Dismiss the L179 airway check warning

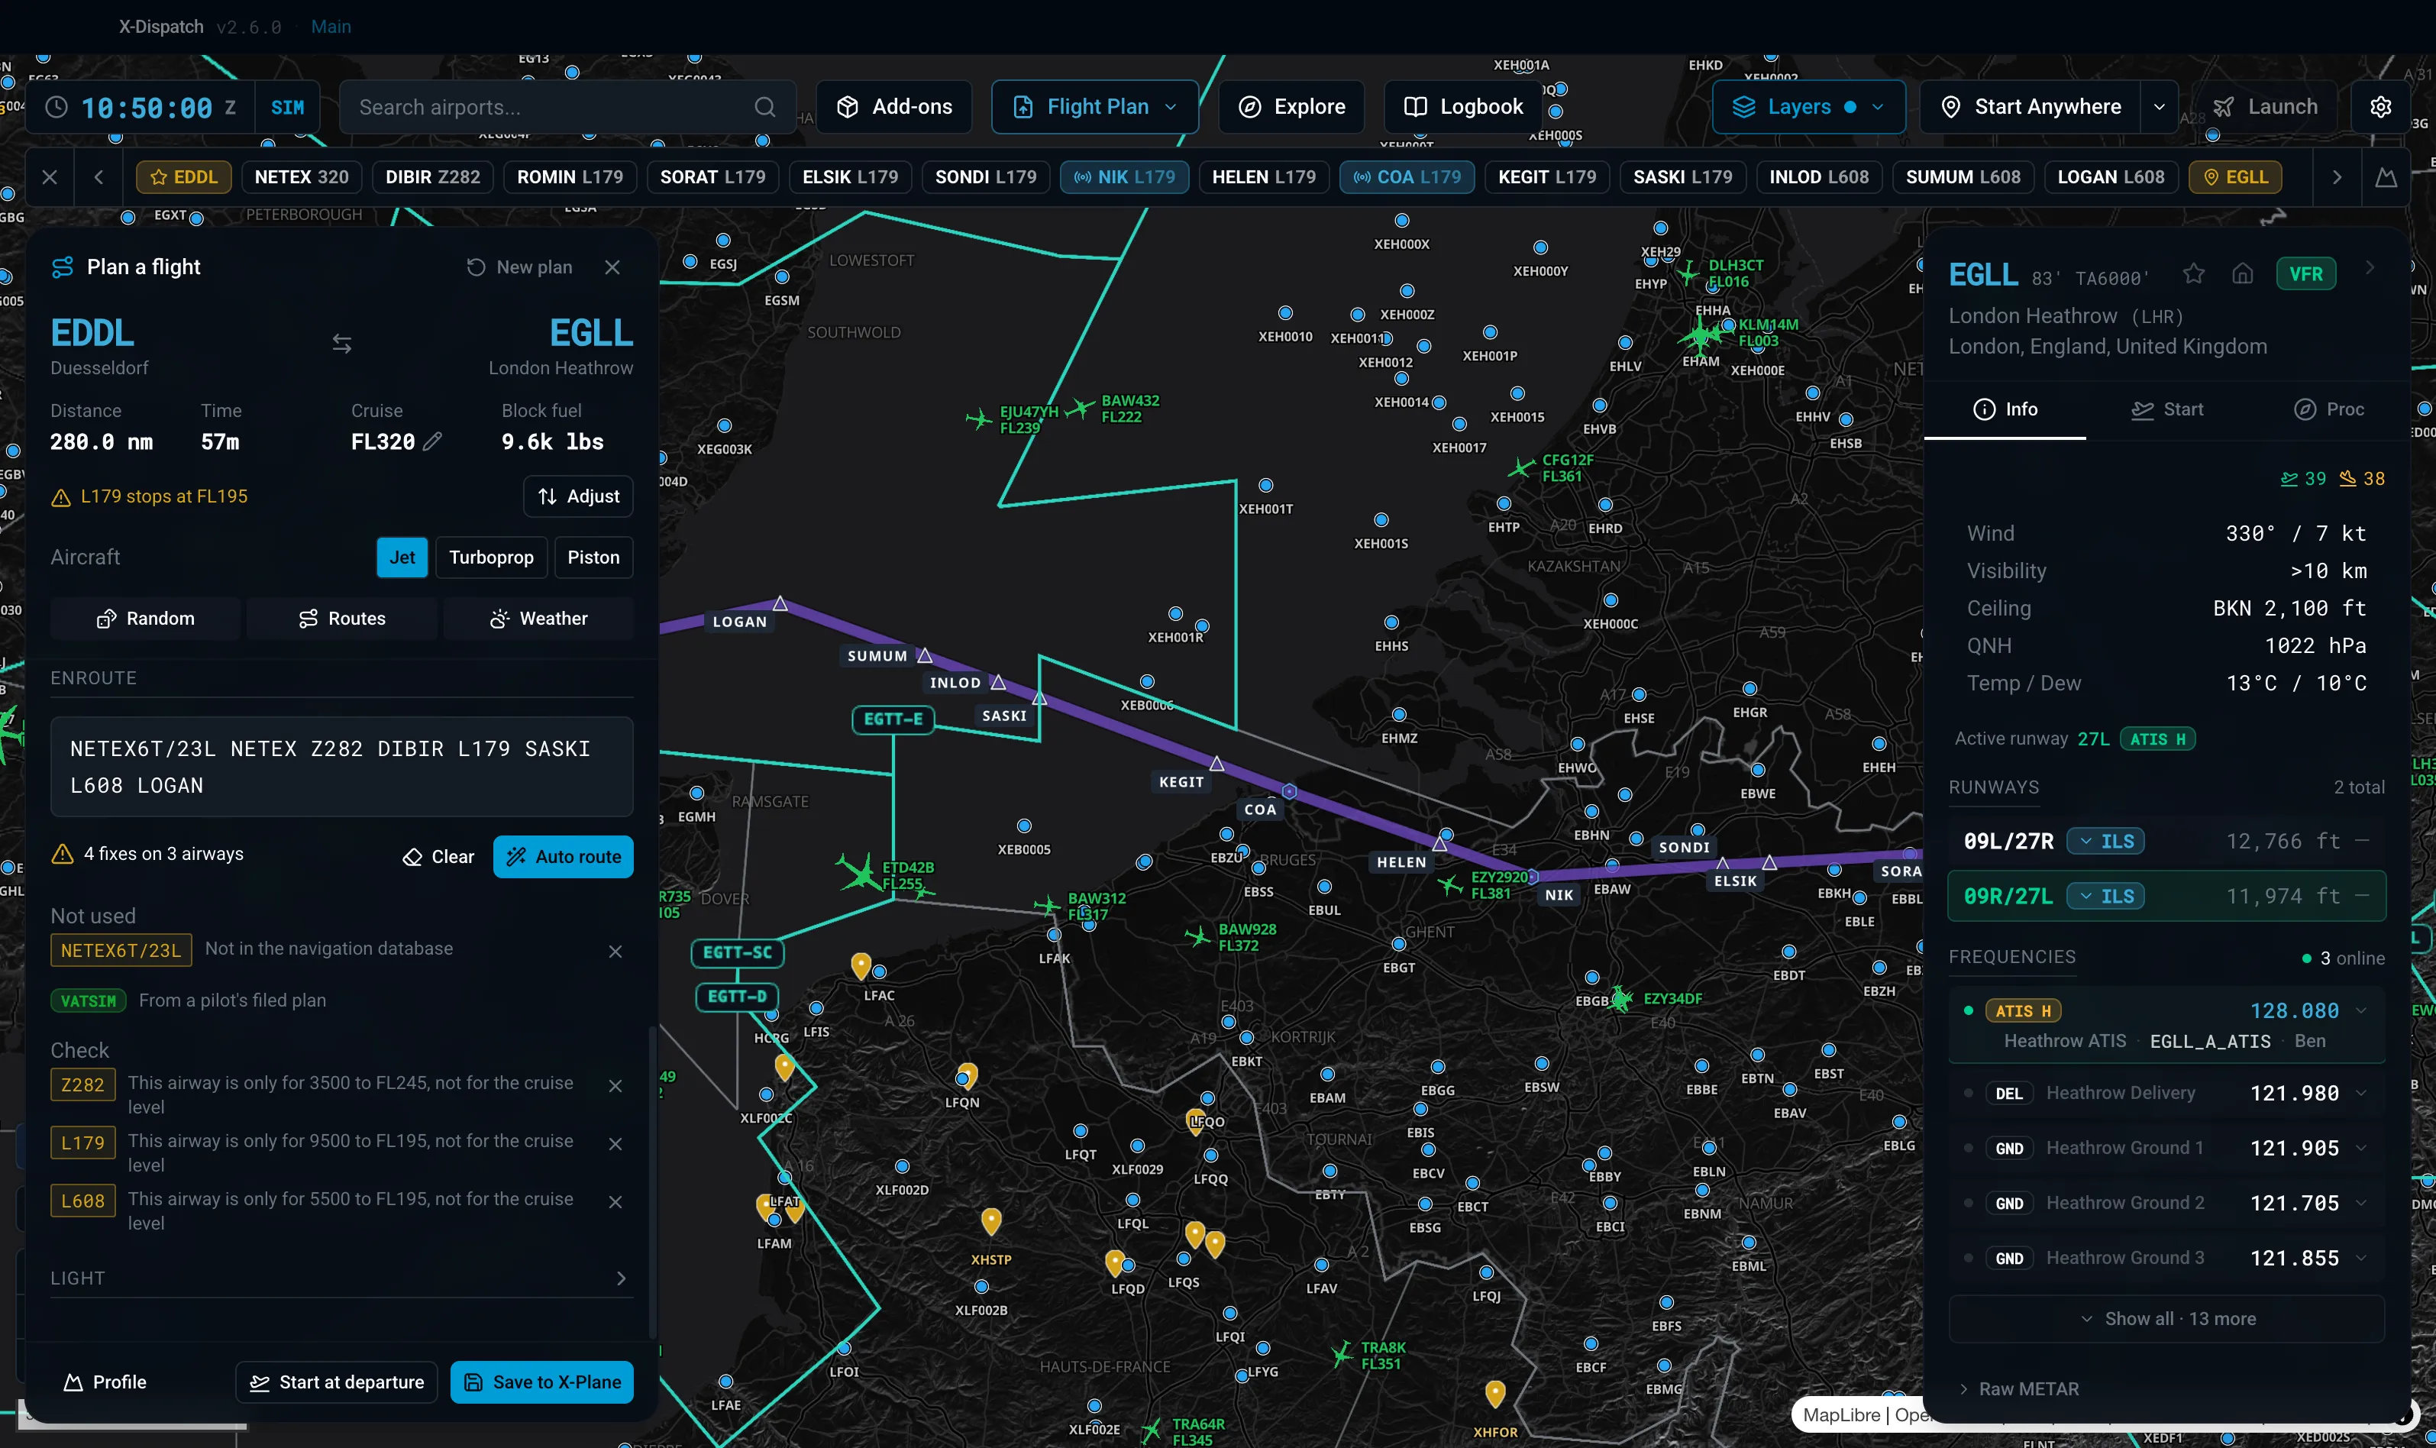[x=615, y=1143]
